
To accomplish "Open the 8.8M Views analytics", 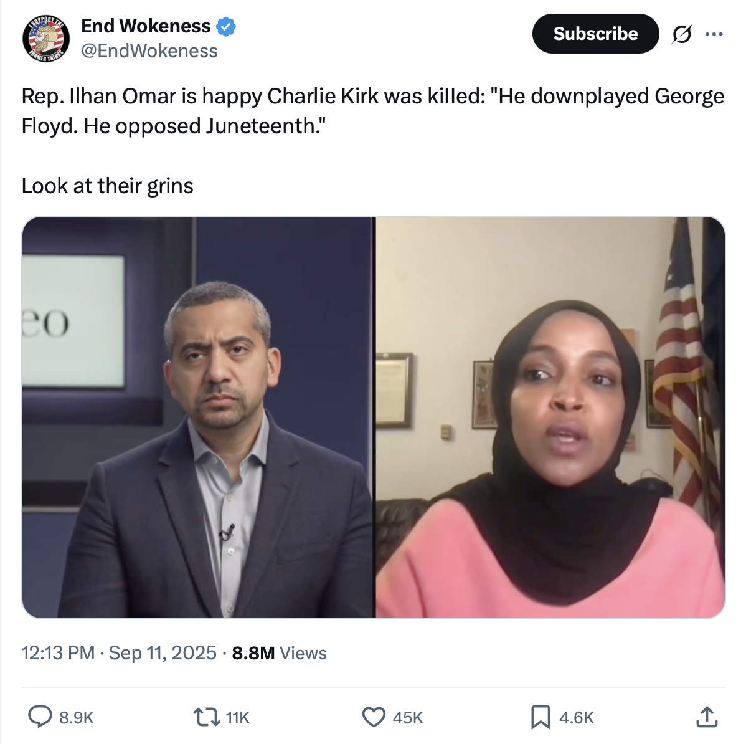I will click(x=279, y=653).
